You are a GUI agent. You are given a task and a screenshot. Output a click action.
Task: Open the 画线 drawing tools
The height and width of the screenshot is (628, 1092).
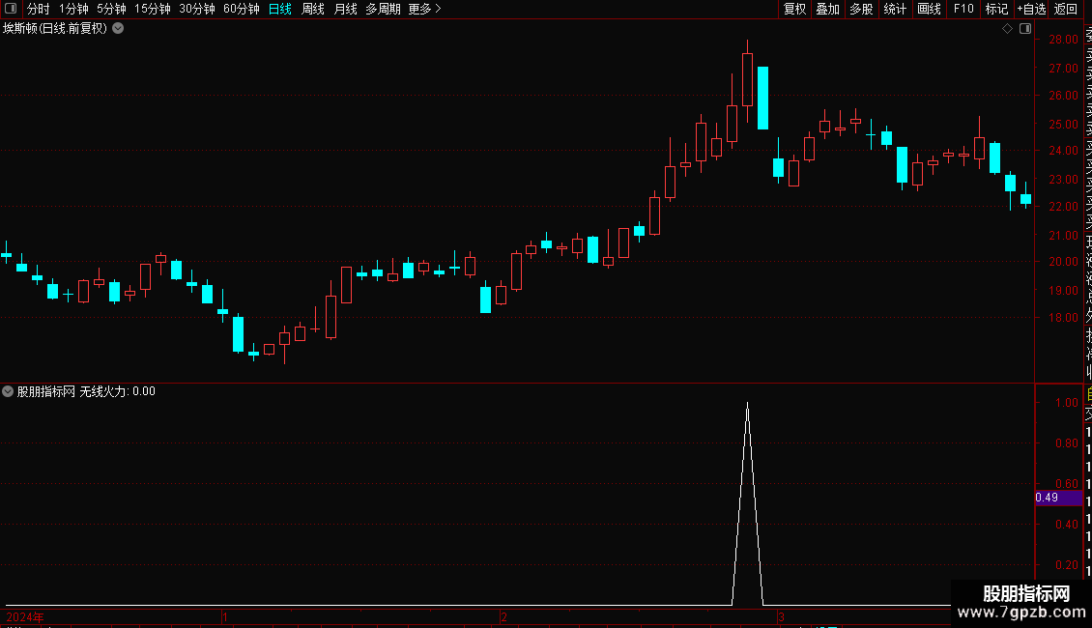[929, 9]
